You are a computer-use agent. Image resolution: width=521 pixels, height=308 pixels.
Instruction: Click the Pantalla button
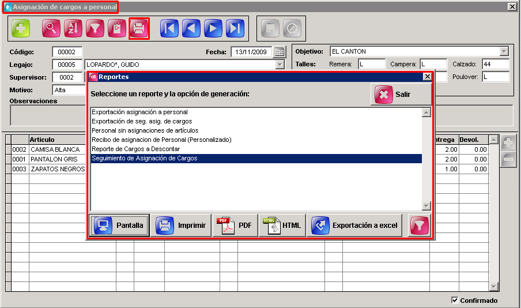click(x=119, y=226)
